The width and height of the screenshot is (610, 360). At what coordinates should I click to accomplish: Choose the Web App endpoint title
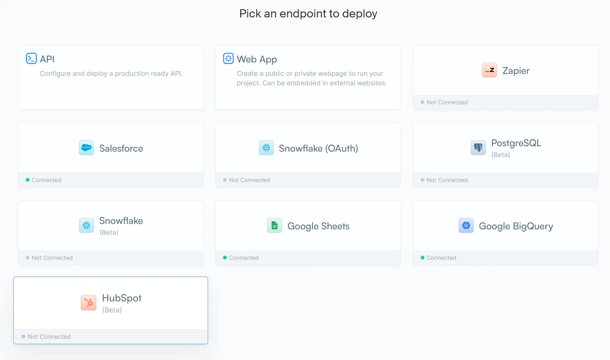pos(257,59)
